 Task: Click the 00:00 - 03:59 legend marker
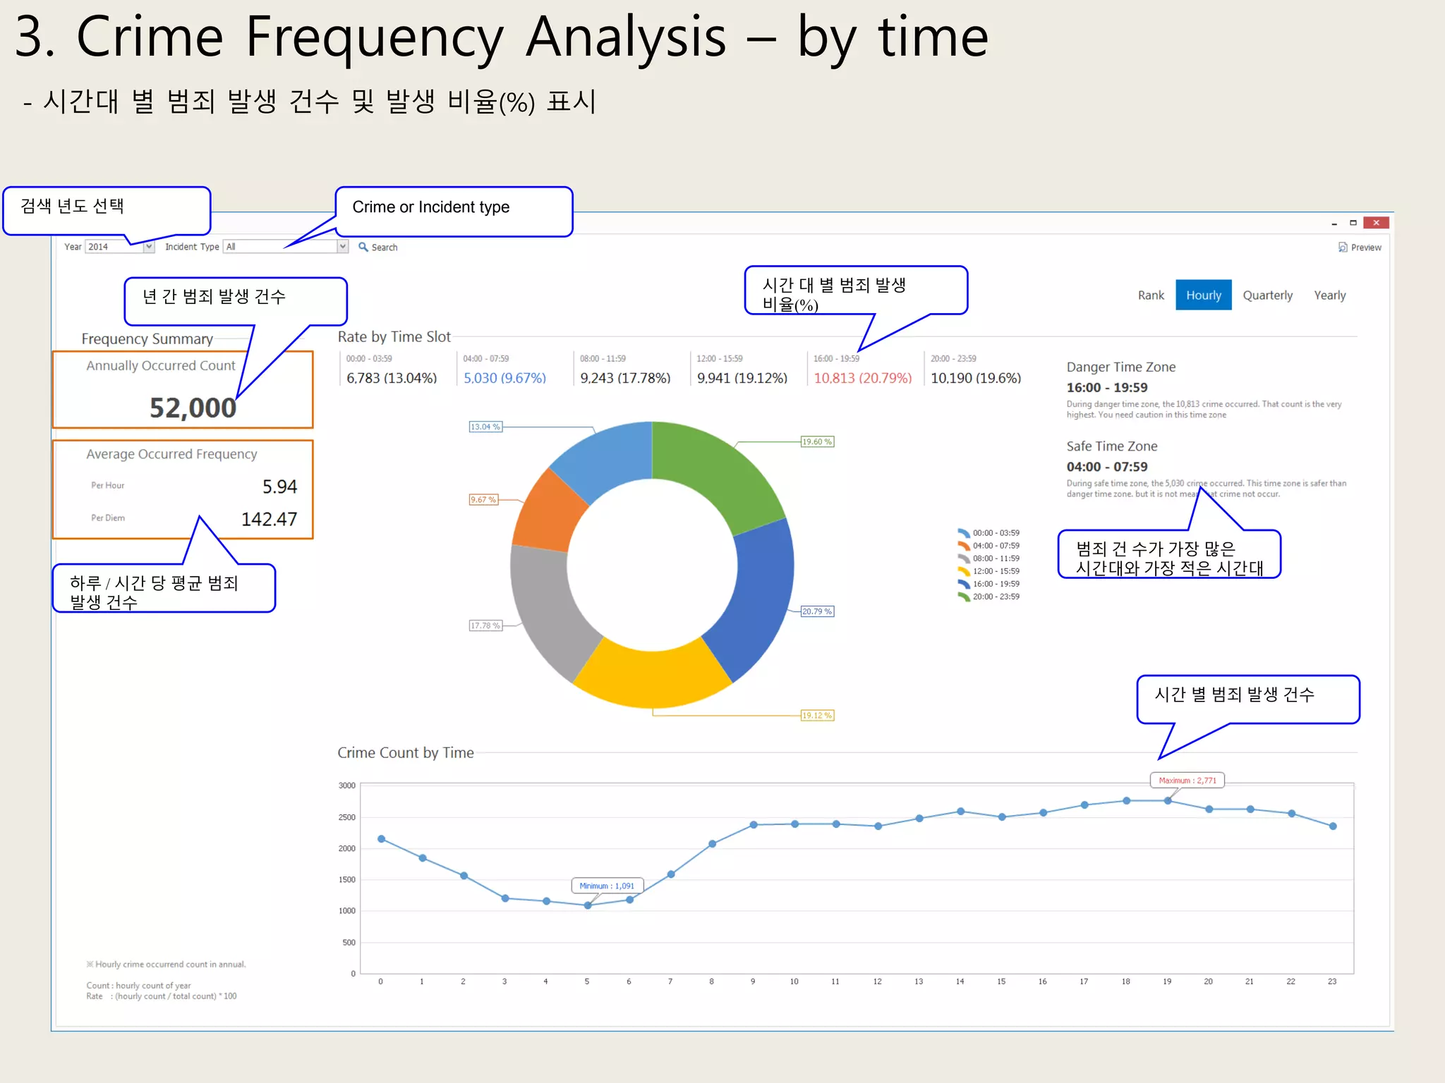point(964,533)
